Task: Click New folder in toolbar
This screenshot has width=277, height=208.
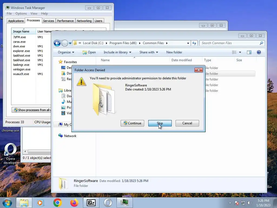Action: tap(174, 52)
